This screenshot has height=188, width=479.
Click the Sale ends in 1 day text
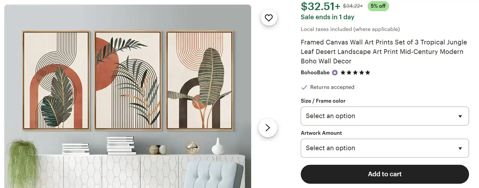coord(327,17)
